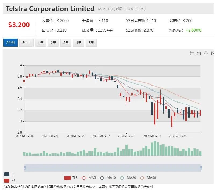Viewport: 217px width, 192px height.
Task: Select the 3个月 time range tab
Action: coord(10,43)
